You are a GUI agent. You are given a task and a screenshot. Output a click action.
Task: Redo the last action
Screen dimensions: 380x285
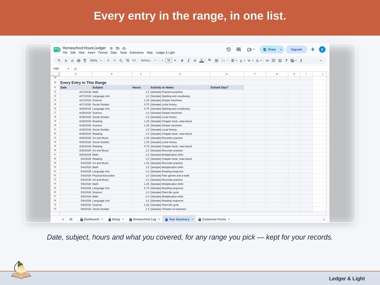tap(72, 61)
